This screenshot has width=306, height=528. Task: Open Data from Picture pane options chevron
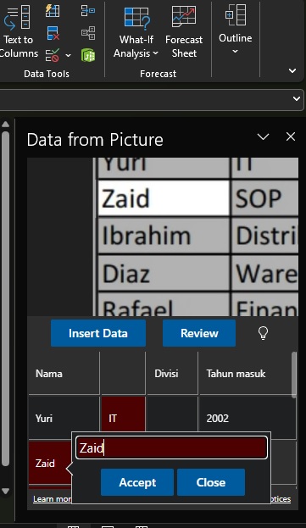click(263, 136)
